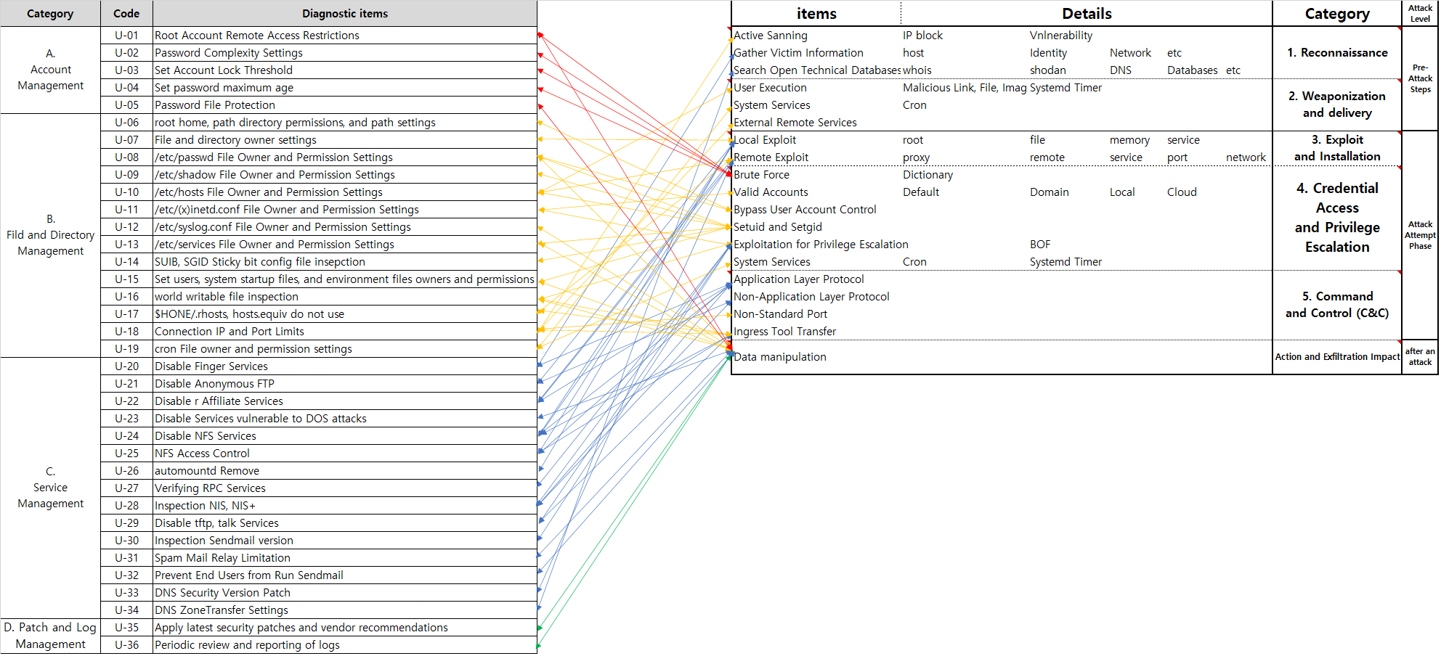Click the blue arrow beside Disable Finger Services
The height and width of the screenshot is (656, 1441).
tap(540, 366)
